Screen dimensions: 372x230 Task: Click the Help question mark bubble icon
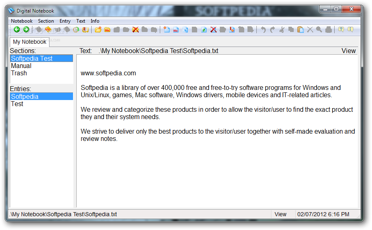point(341,30)
